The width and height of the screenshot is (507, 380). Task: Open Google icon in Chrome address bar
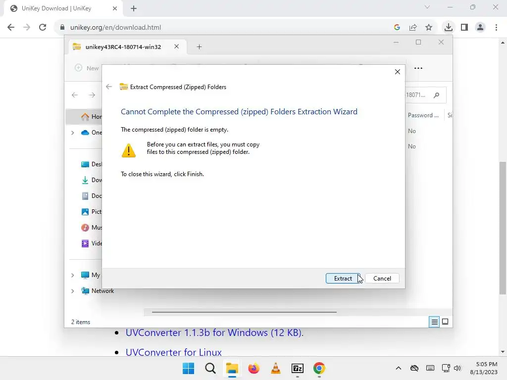click(x=397, y=27)
